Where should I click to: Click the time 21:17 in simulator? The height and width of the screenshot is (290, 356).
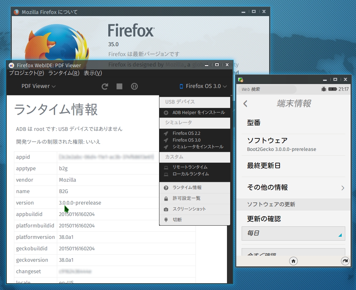343,89
